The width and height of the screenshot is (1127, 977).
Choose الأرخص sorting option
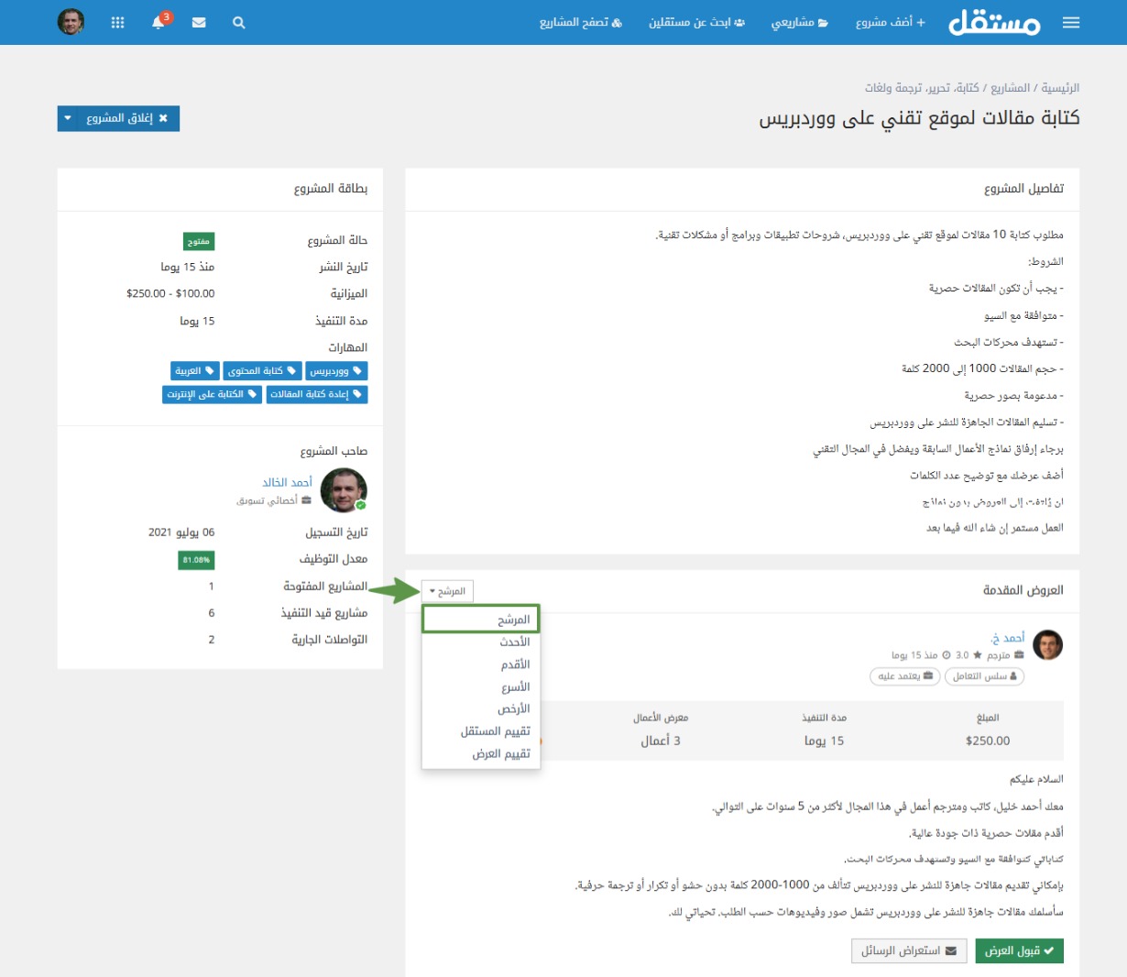coord(513,708)
